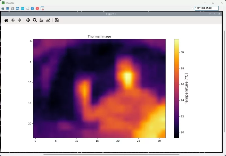Show connection info blue icon
Viewport: 226px width, 156px height.
click(x=32, y=8)
